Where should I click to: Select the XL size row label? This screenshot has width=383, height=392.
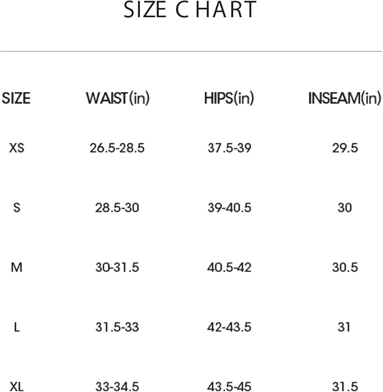(x=16, y=386)
